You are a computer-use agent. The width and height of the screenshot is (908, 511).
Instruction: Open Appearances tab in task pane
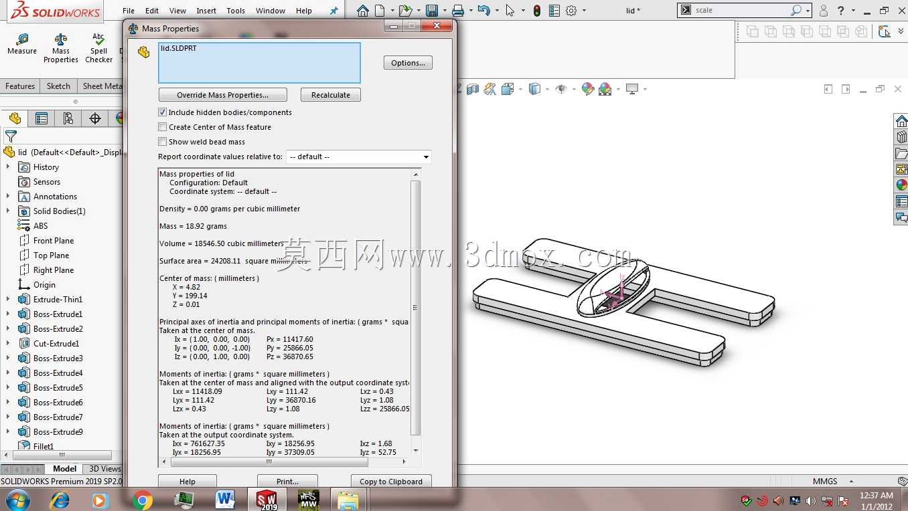pos(901,185)
